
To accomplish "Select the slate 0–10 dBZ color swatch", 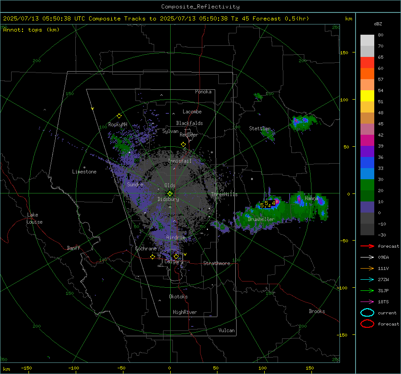I will click(x=367, y=207).
